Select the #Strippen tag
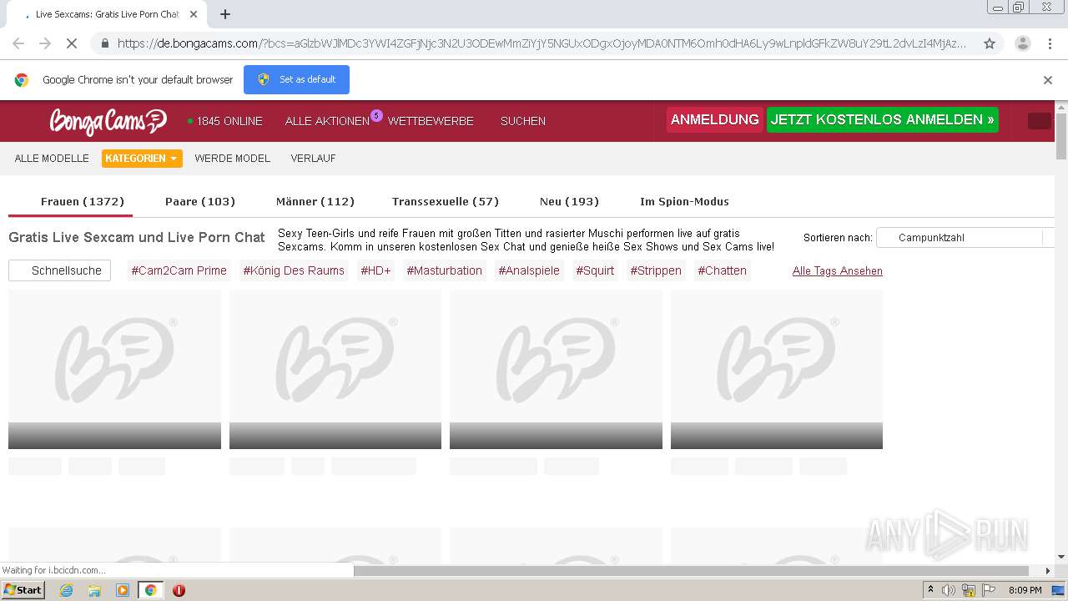The height and width of the screenshot is (601, 1068). 656,270
